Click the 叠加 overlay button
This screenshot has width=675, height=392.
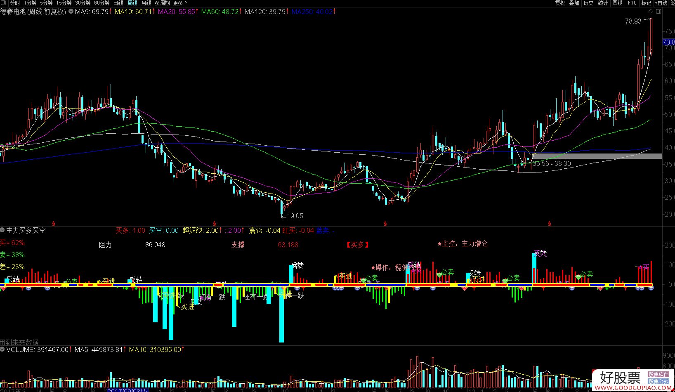point(574,3)
